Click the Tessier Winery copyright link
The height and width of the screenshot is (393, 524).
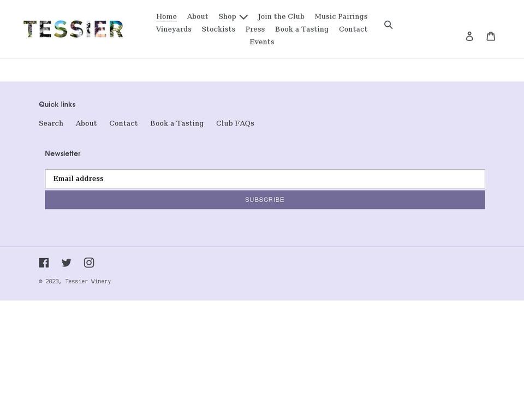coord(88,282)
